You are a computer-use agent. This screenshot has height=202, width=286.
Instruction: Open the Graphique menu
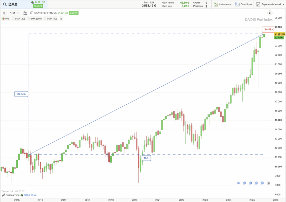point(243,4)
